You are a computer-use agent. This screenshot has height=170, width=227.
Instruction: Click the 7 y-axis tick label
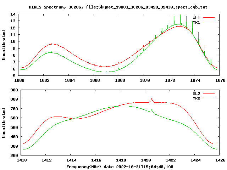pos(14,62)
